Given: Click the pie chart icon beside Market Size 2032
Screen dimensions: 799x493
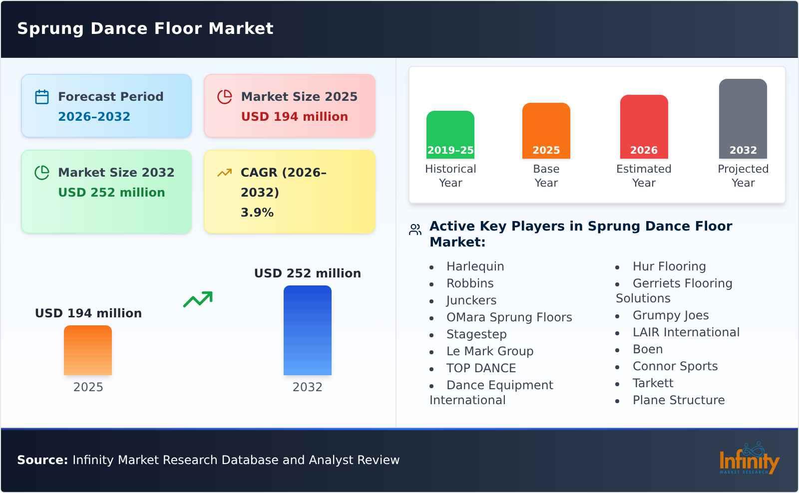Looking at the screenshot, I should click(x=42, y=172).
